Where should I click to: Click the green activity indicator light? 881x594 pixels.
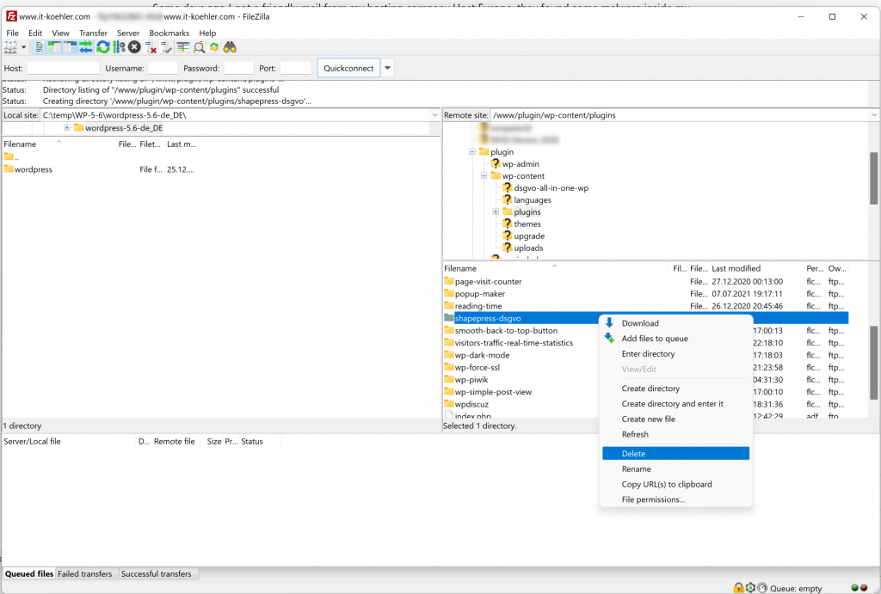click(x=854, y=588)
